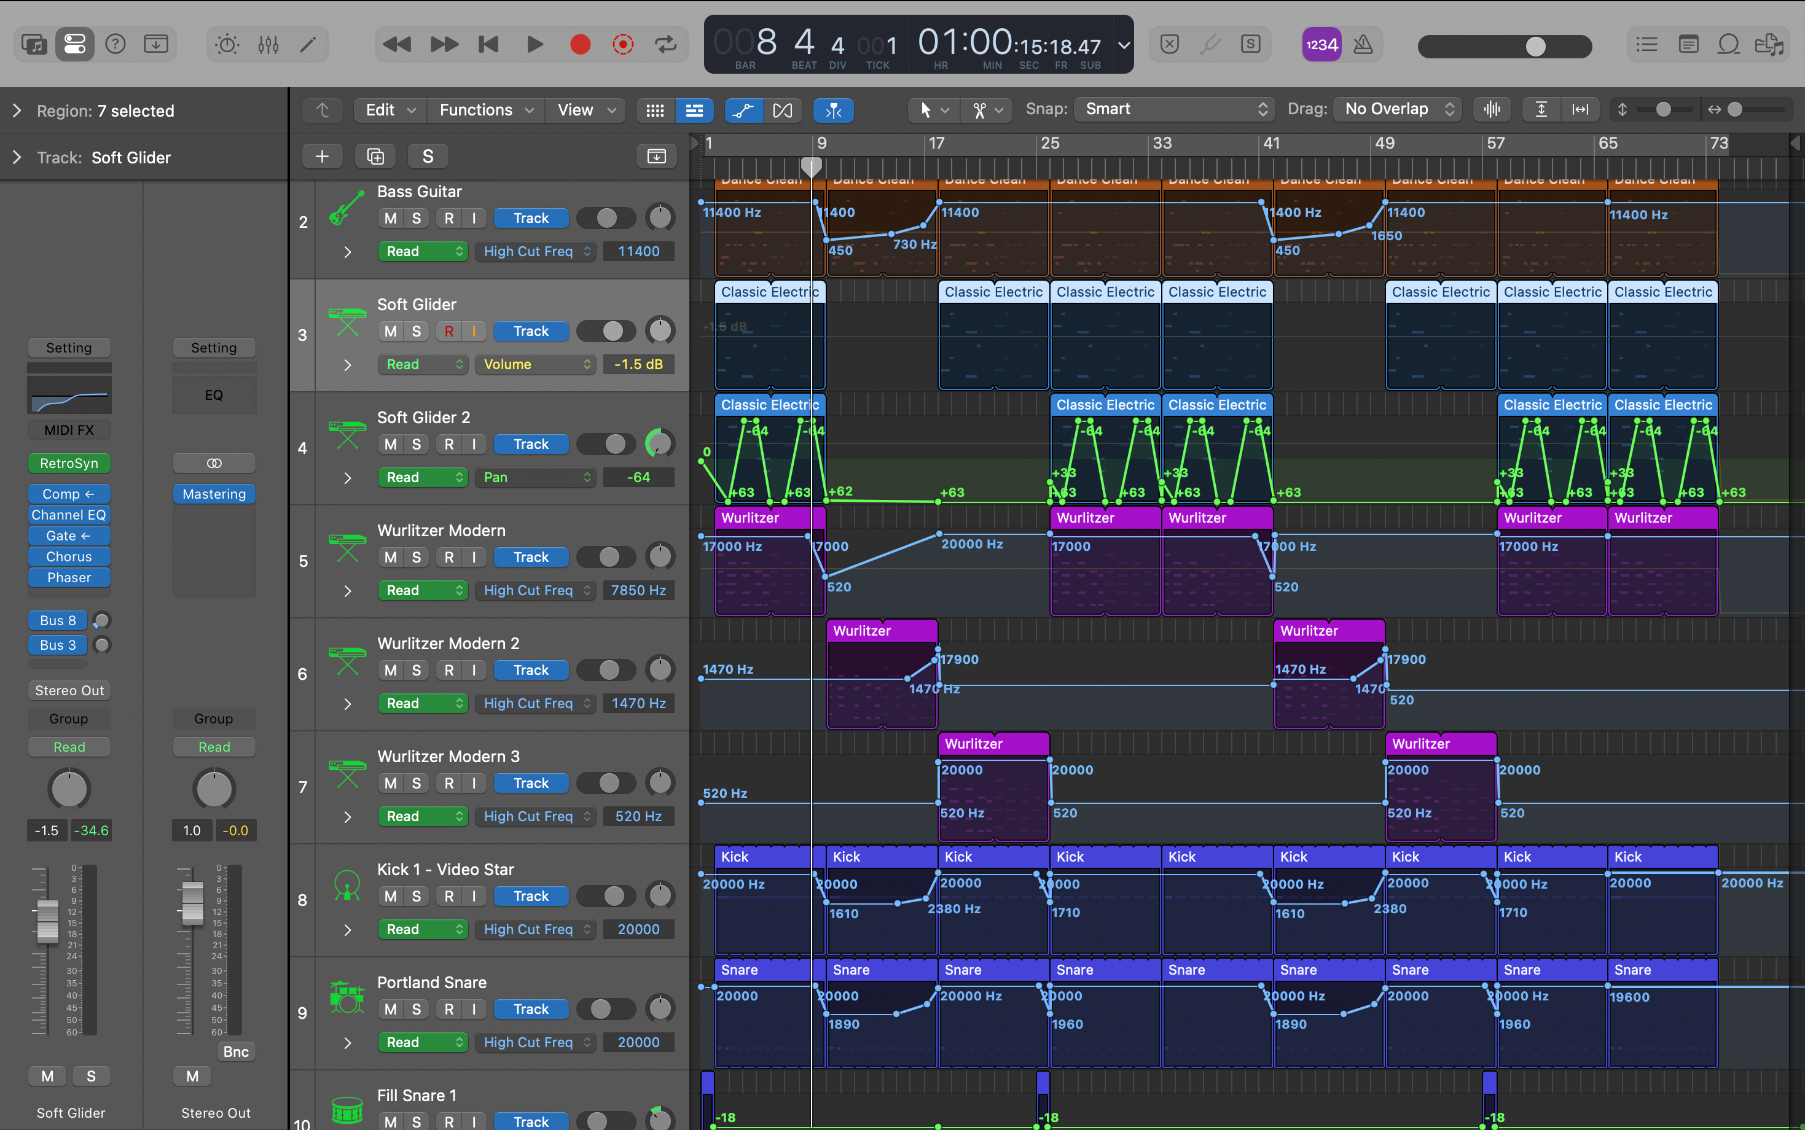This screenshot has height=1130, width=1805.
Task: Click the Record button in transport
Action: coord(580,45)
